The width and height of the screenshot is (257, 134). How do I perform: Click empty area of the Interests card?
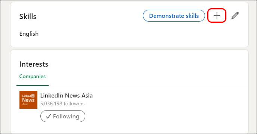[164, 111]
